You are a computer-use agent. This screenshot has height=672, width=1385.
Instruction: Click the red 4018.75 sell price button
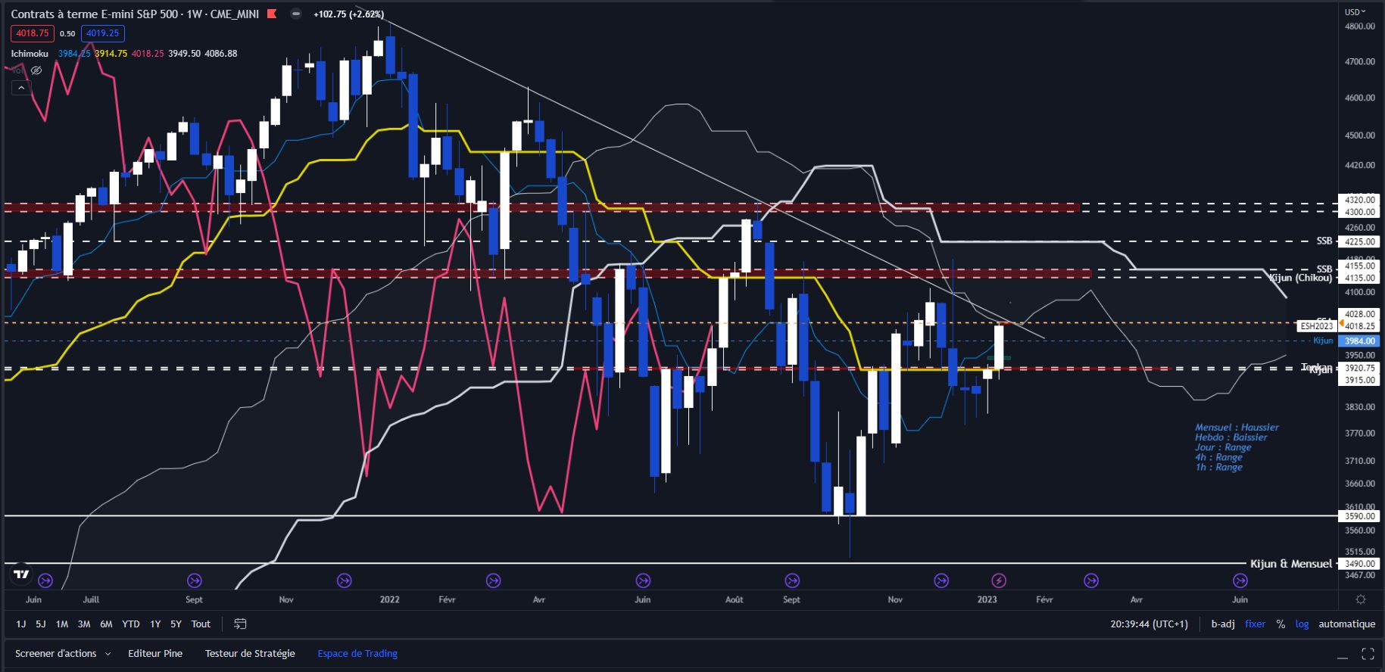tap(32, 33)
